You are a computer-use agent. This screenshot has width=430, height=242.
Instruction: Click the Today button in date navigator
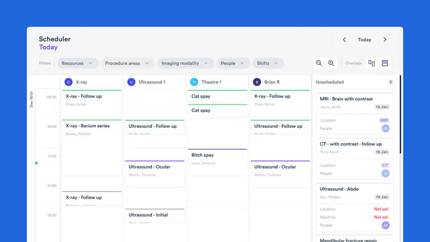(x=365, y=40)
